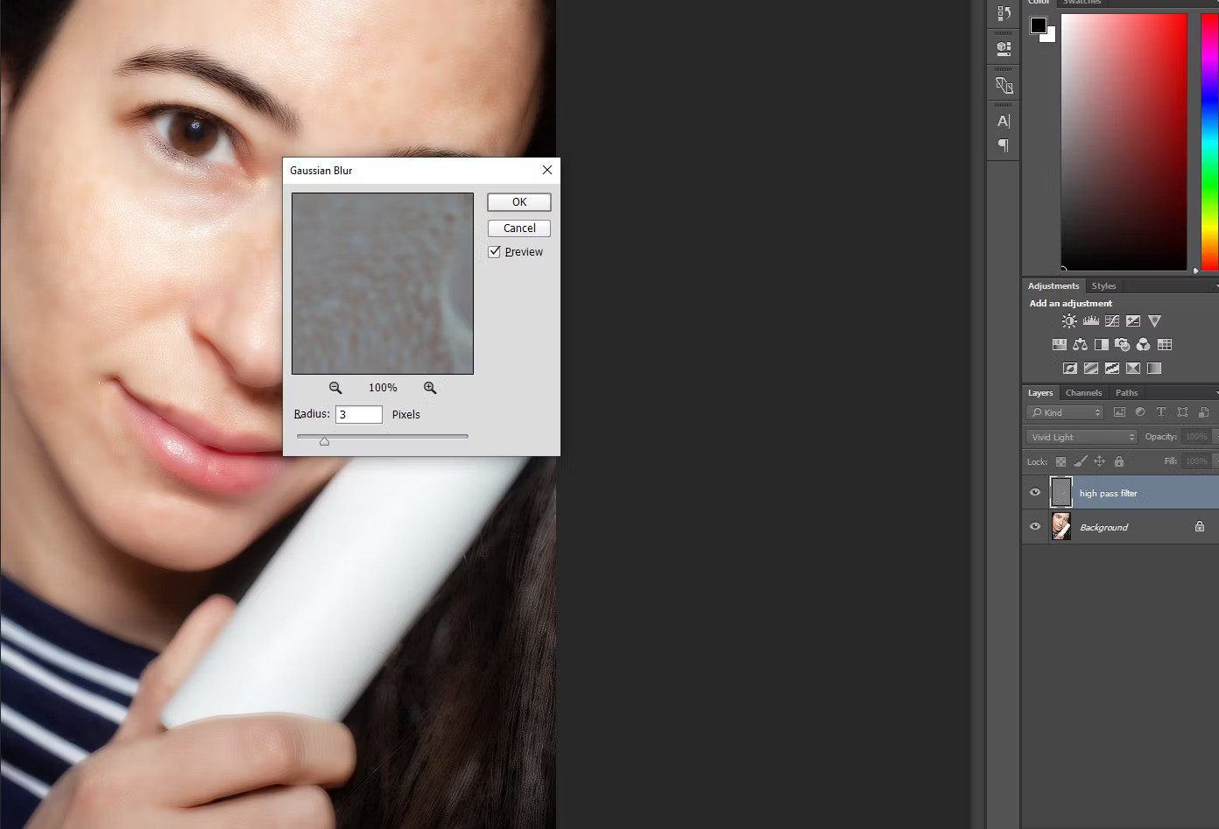Add a Curves adjustment layer

[1112, 320]
